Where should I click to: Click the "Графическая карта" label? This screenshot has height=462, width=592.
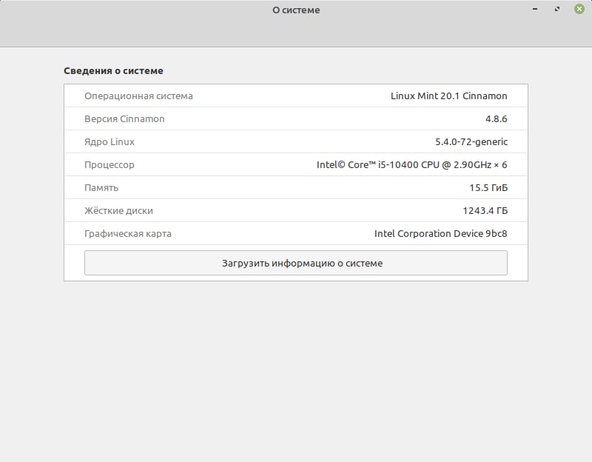pos(128,234)
